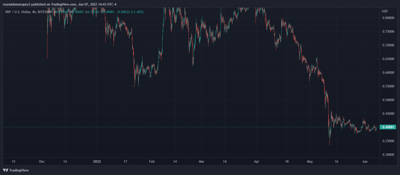The height and width of the screenshot is (175, 400).
Task: Click the '15' date label on time axis
Action: pyautogui.click(x=13, y=162)
